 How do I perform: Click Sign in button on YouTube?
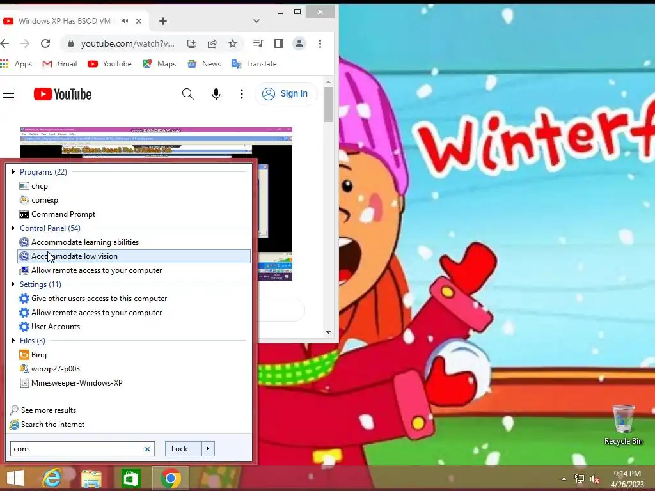click(x=286, y=94)
